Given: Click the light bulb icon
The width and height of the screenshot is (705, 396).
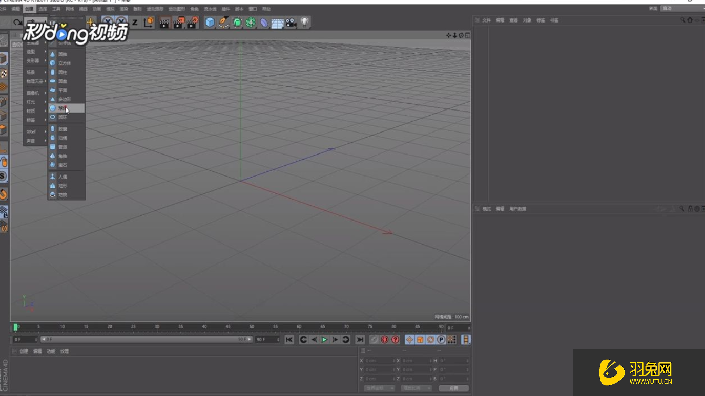Looking at the screenshot, I should pos(305,22).
